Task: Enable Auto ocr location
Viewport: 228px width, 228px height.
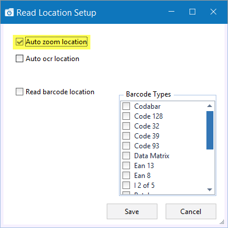Action: pyautogui.click(x=19, y=59)
